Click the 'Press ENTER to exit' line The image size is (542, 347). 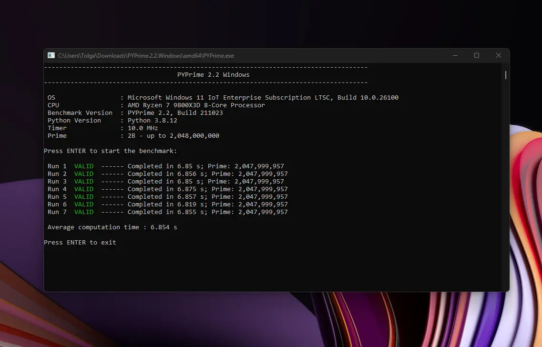(80, 242)
